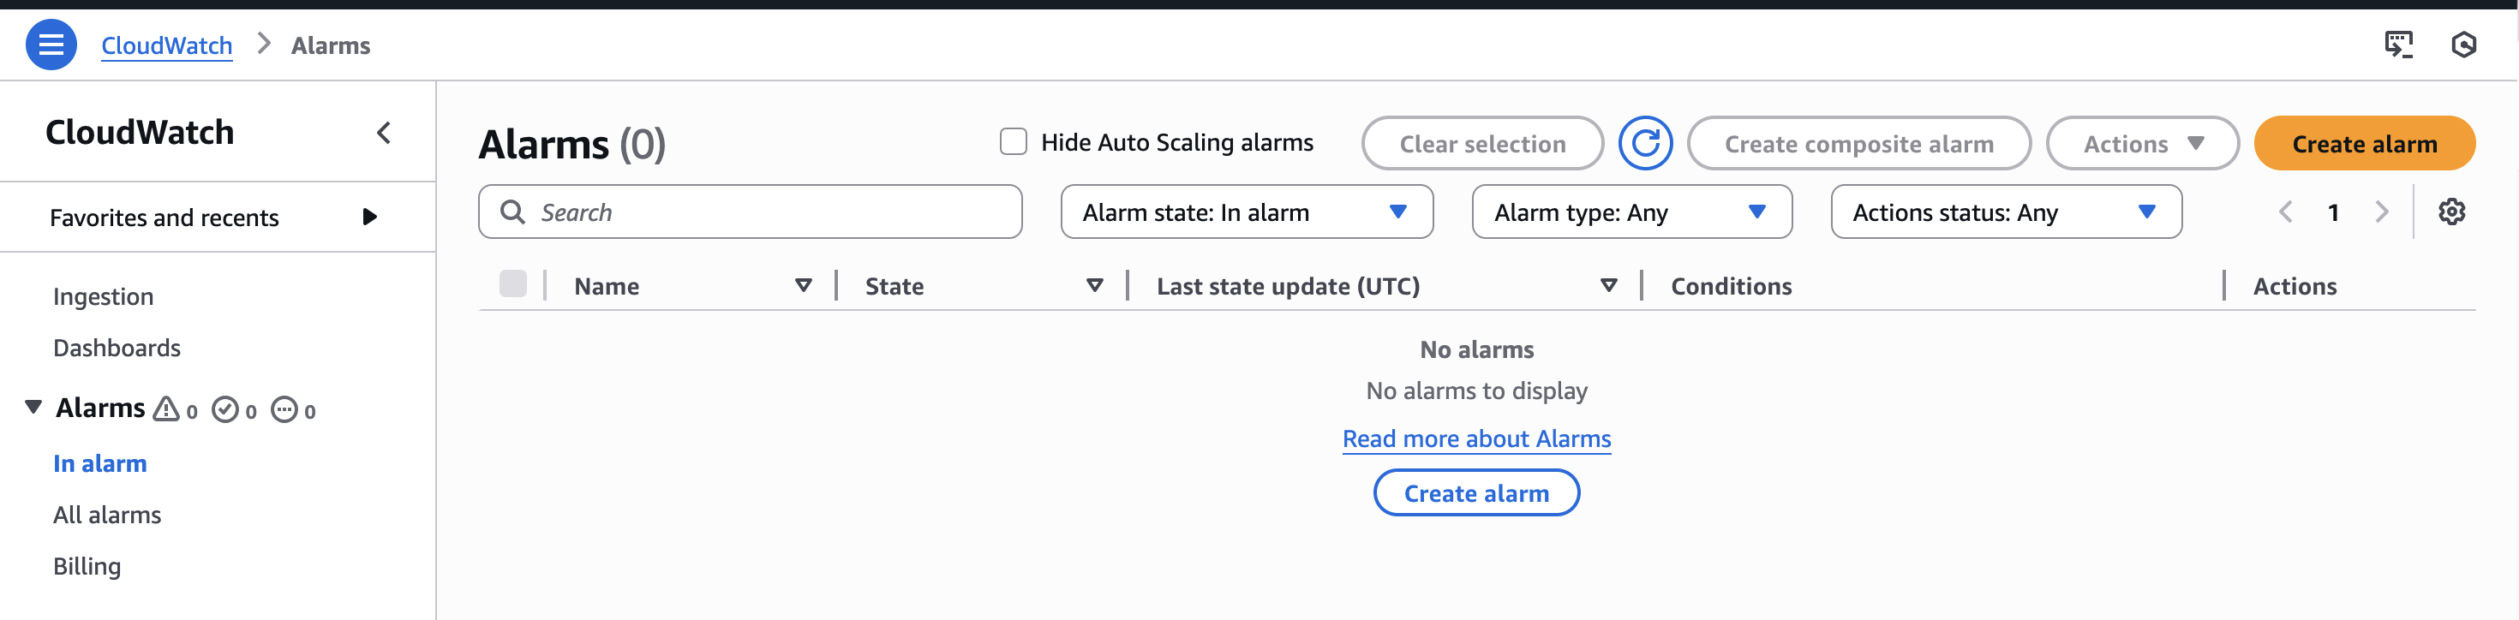Image resolution: width=2519 pixels, height=620 pixels.
Task: Open the hamburger navigation menu
Action: (51, 45)
